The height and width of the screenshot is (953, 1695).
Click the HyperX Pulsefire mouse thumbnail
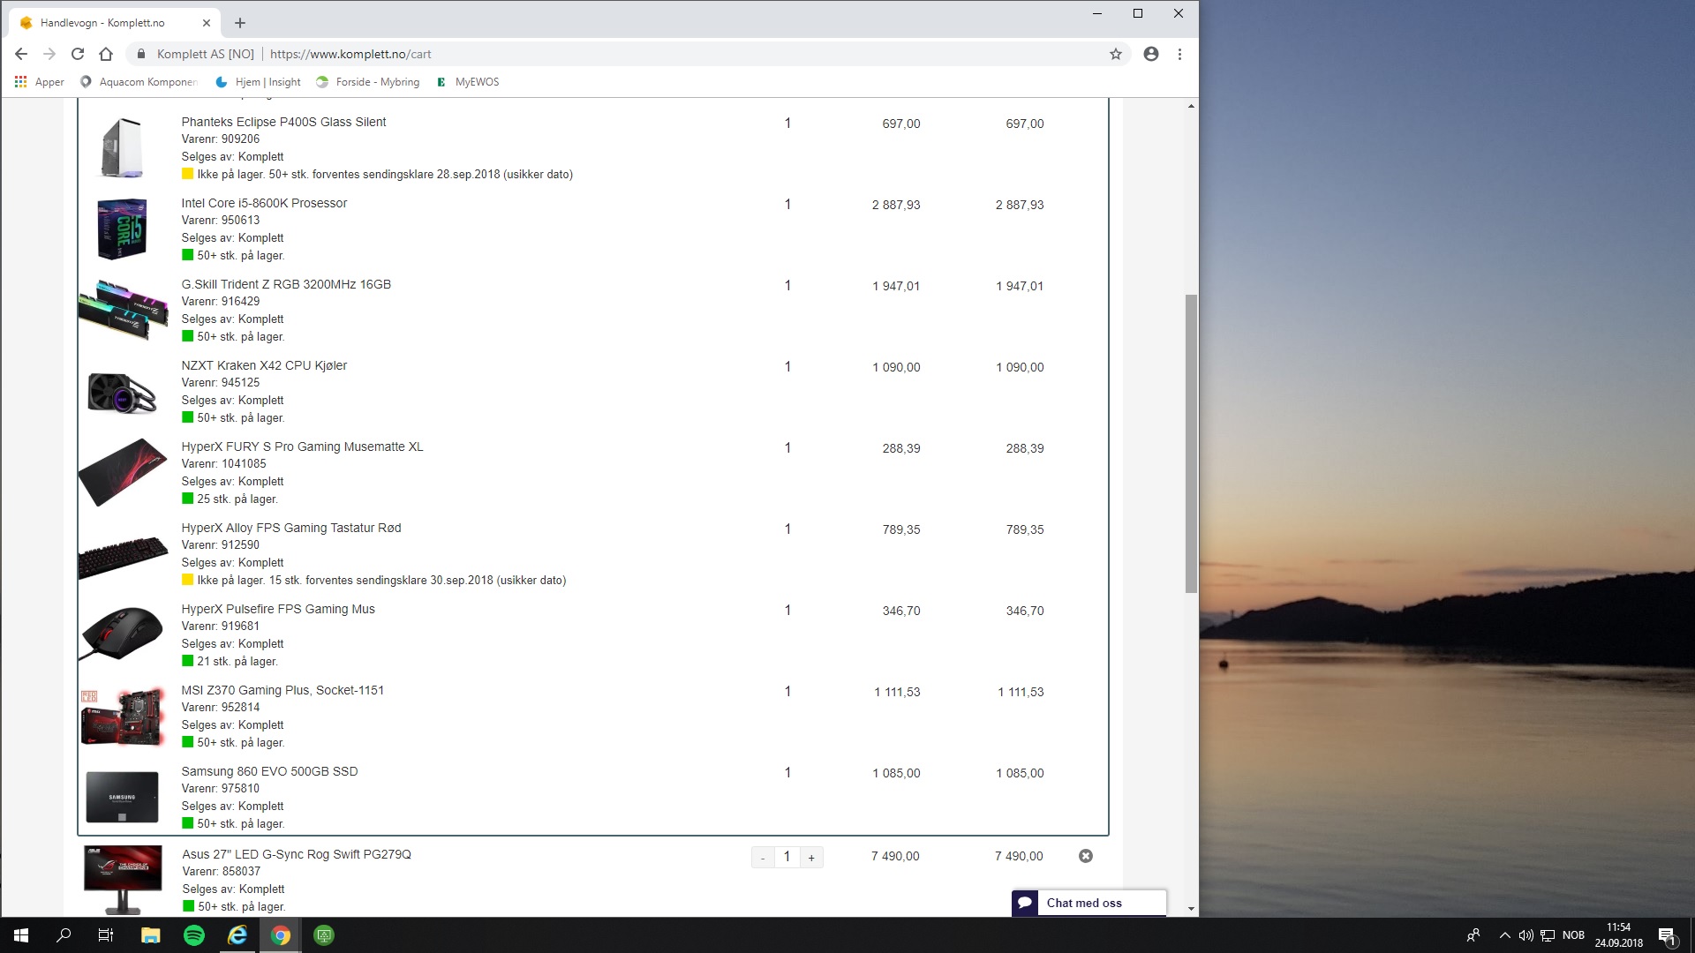[123, 633]
